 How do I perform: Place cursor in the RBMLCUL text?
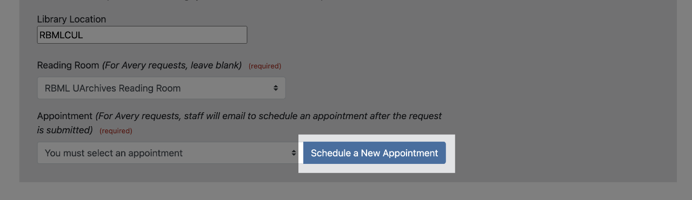[x=61, y=36]
